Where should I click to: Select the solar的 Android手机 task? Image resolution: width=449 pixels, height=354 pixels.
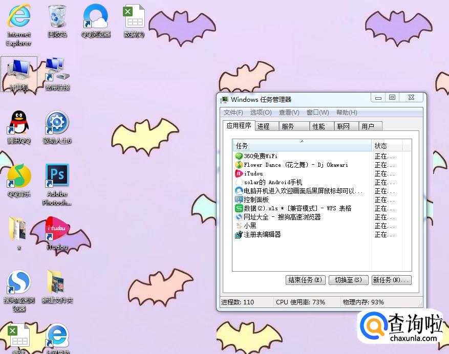pos(322,182)
